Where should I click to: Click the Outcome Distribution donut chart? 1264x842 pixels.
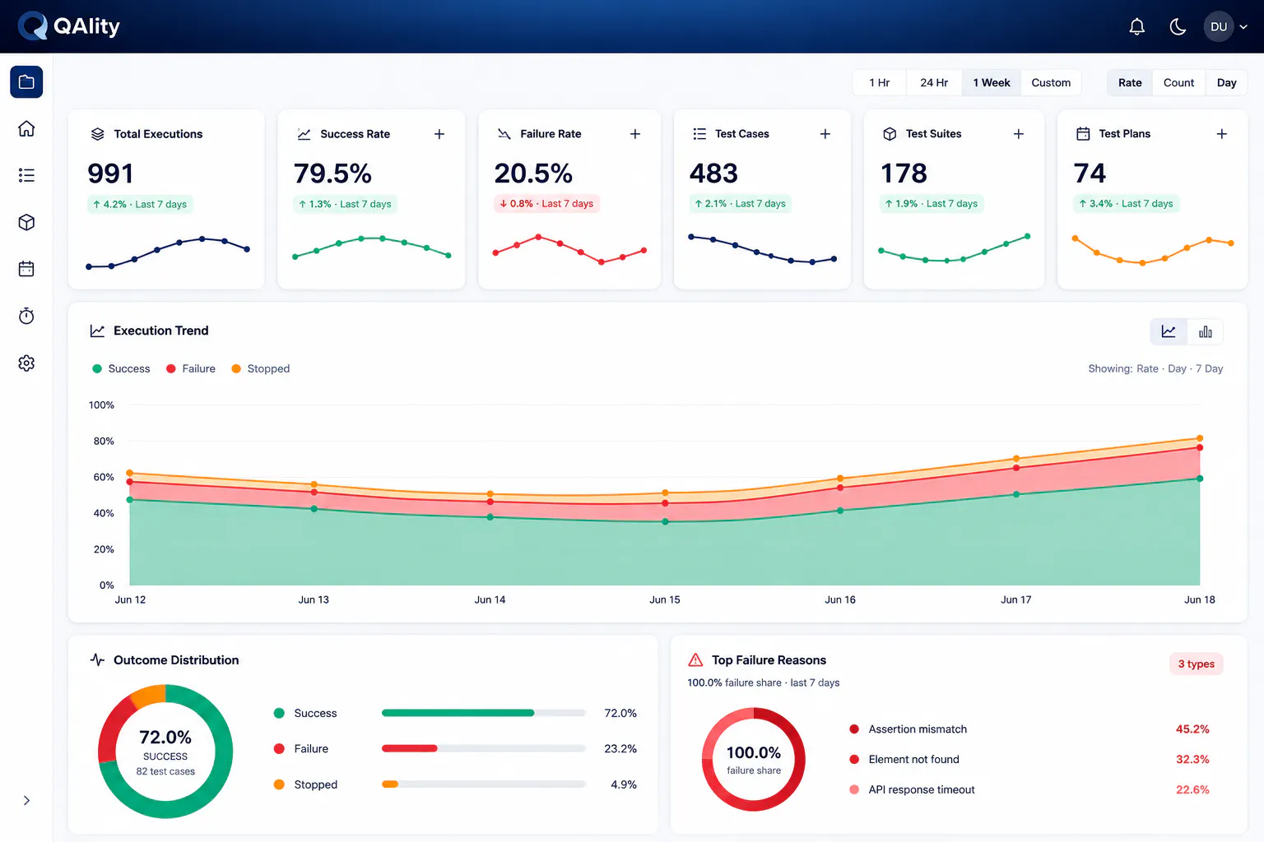pos(165,752)
